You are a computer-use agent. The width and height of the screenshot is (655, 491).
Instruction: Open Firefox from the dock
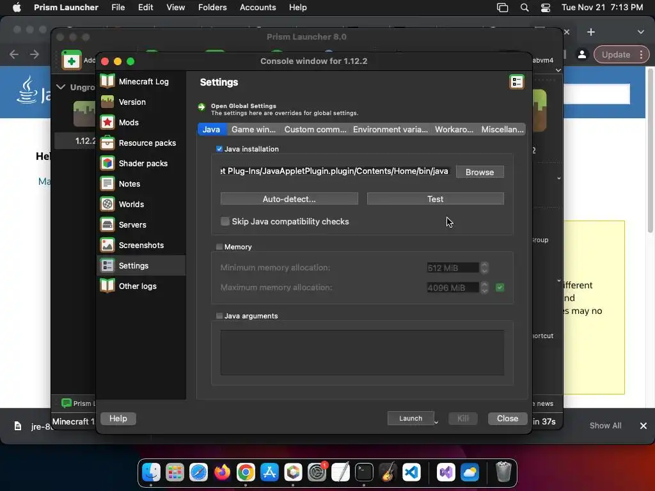[222, 472]
